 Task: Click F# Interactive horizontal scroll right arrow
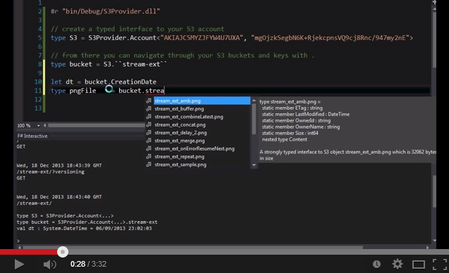(x=428, y=248)
